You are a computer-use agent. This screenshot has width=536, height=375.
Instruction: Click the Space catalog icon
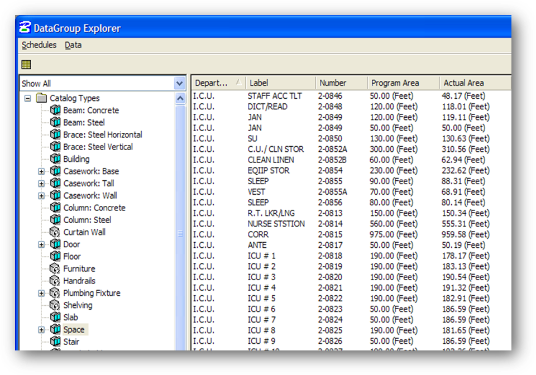(x=55, y=329)
